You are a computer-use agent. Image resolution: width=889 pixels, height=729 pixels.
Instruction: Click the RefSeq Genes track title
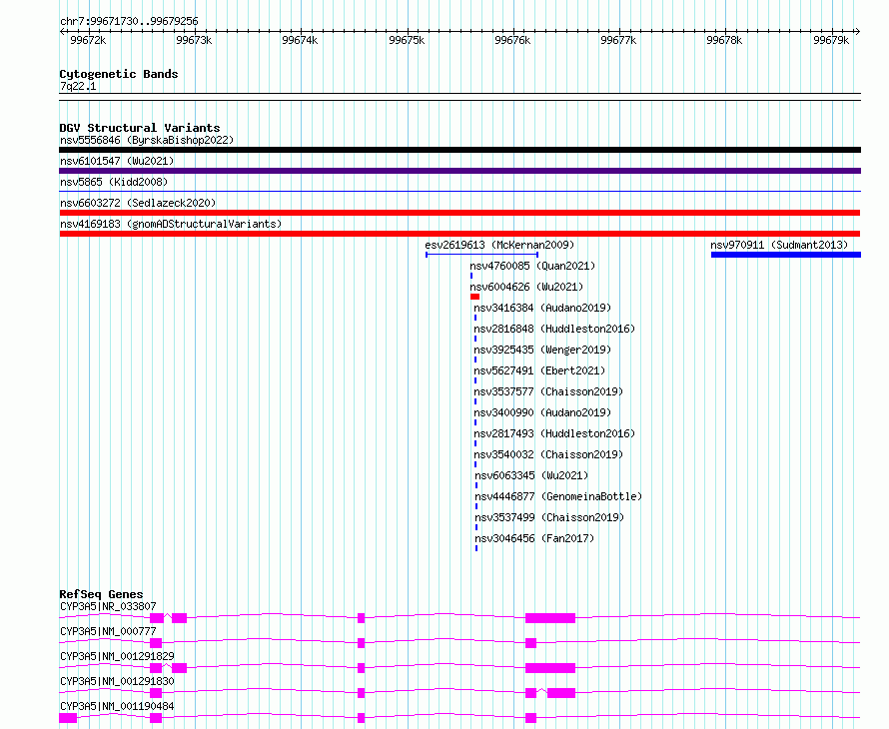[x=101, y=594]
